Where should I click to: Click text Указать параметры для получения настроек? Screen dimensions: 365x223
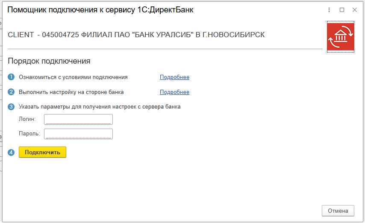[x=100, y=107]
